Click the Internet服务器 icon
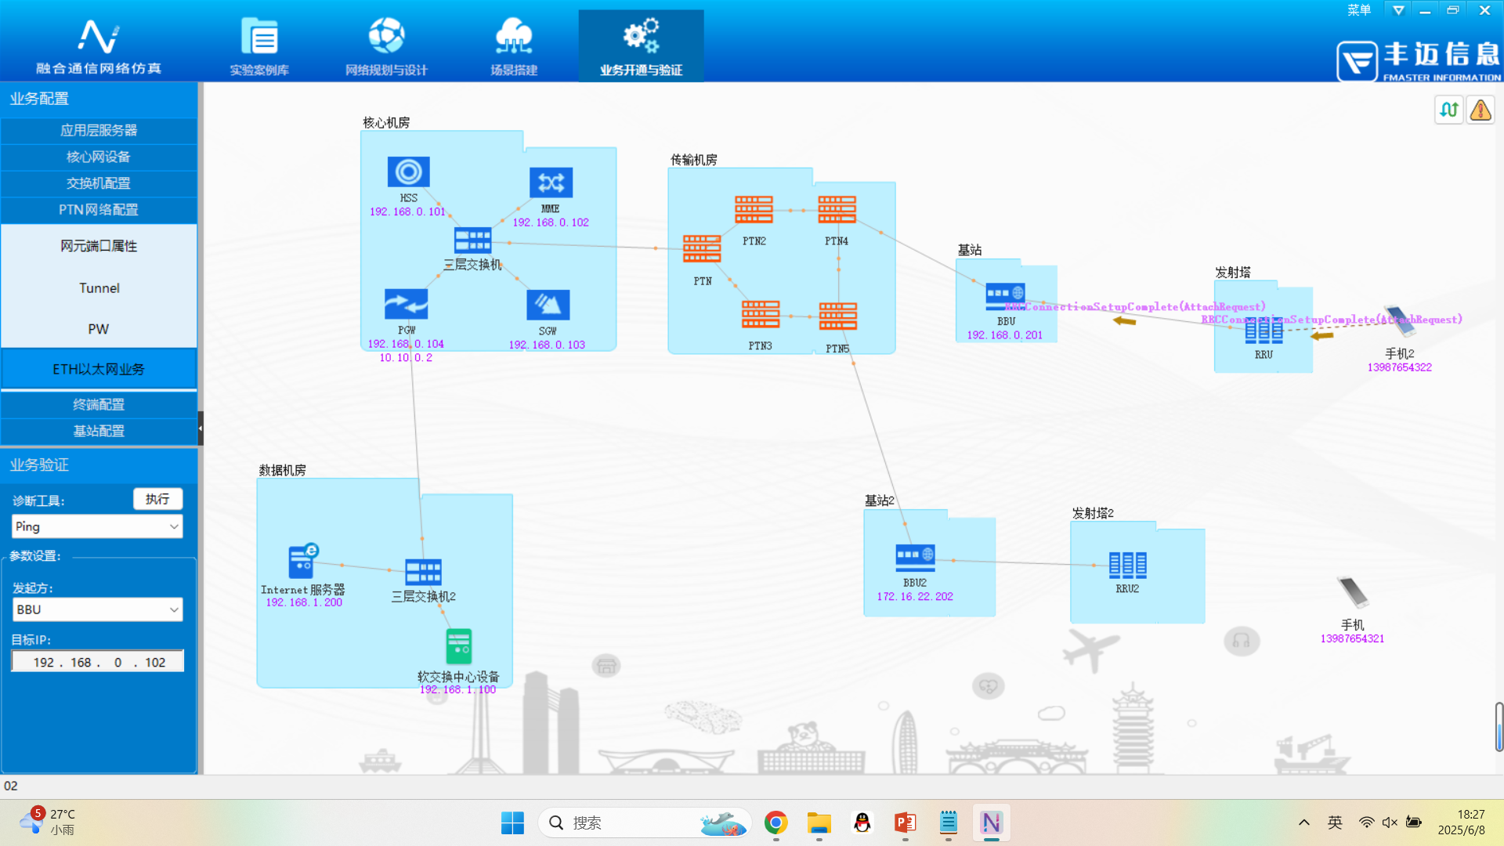 point(302,561)
